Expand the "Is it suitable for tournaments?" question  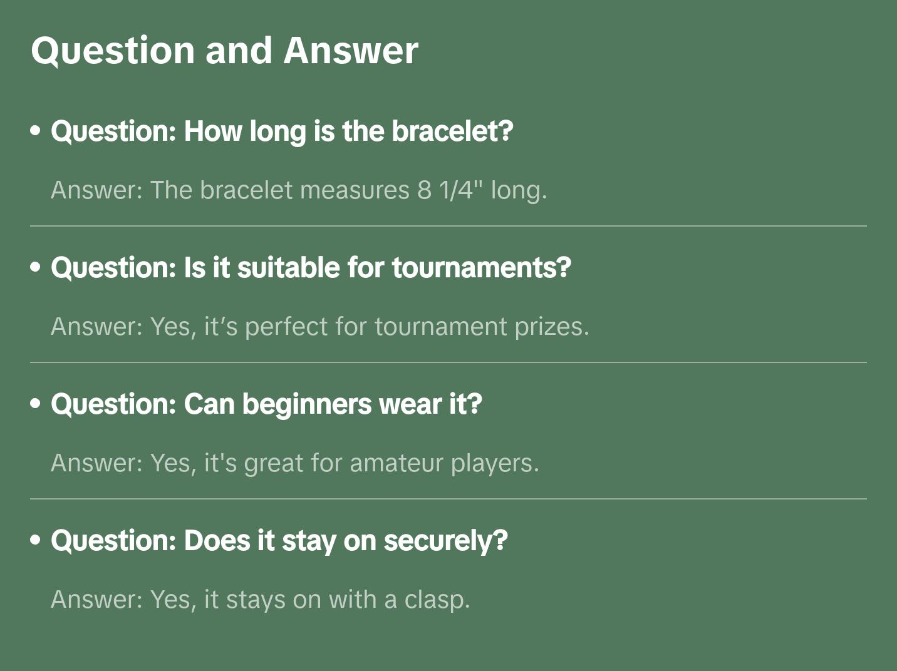[x=311, y=268]
